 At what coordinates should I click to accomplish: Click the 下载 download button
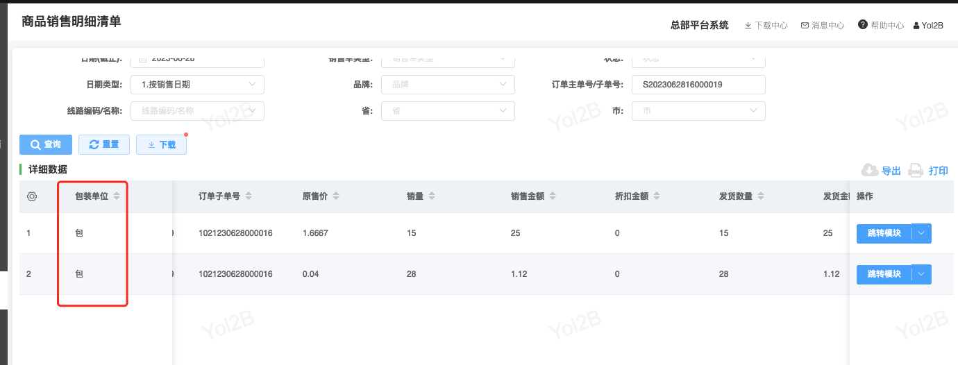161,145
